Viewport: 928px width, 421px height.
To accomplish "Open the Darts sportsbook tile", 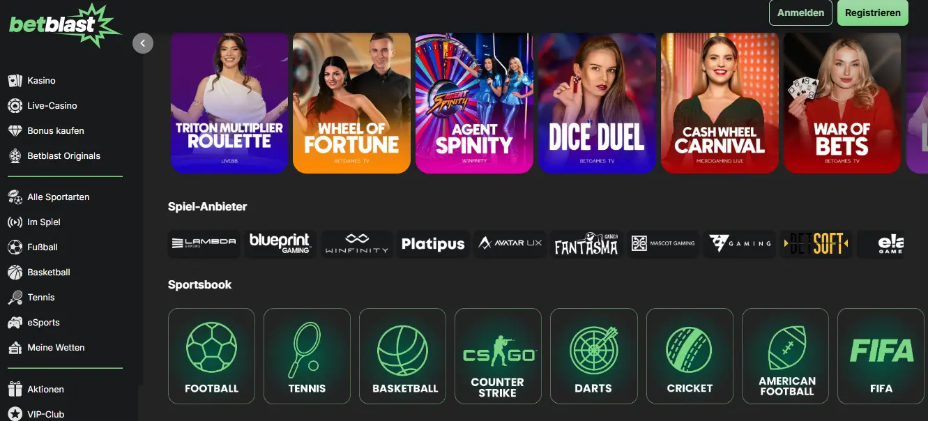I will click(x=594, y=356).
